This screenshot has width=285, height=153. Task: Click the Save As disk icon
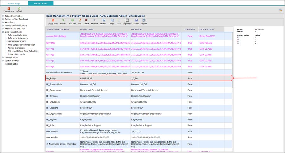(104, 21)
